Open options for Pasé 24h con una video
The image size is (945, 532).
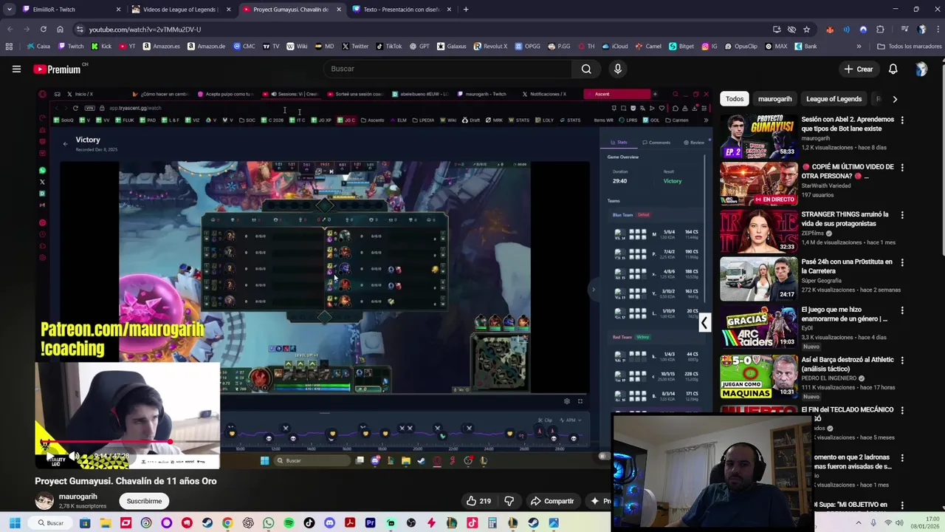(x=902, y=262)
